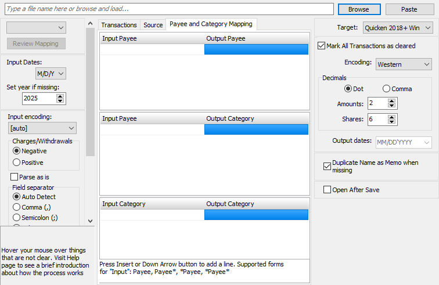Open the Output dates format dropdown
439x285 pixels.
[404, 142]
